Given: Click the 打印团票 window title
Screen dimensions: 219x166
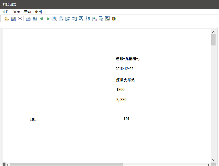Looking at the screenshot, I should pos(9,5).
